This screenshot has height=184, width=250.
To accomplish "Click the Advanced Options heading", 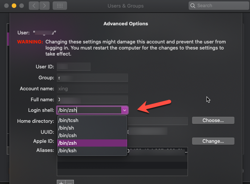I will pyautogui.click(x=126, y=24).
